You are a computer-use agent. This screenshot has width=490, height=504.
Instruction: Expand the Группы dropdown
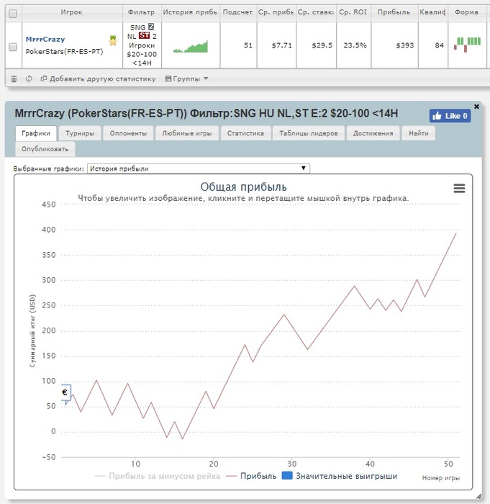[x=186, y=78]
